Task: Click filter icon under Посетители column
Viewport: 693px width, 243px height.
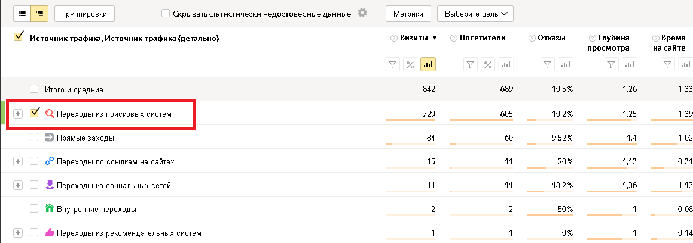Action: click(471, 65)
